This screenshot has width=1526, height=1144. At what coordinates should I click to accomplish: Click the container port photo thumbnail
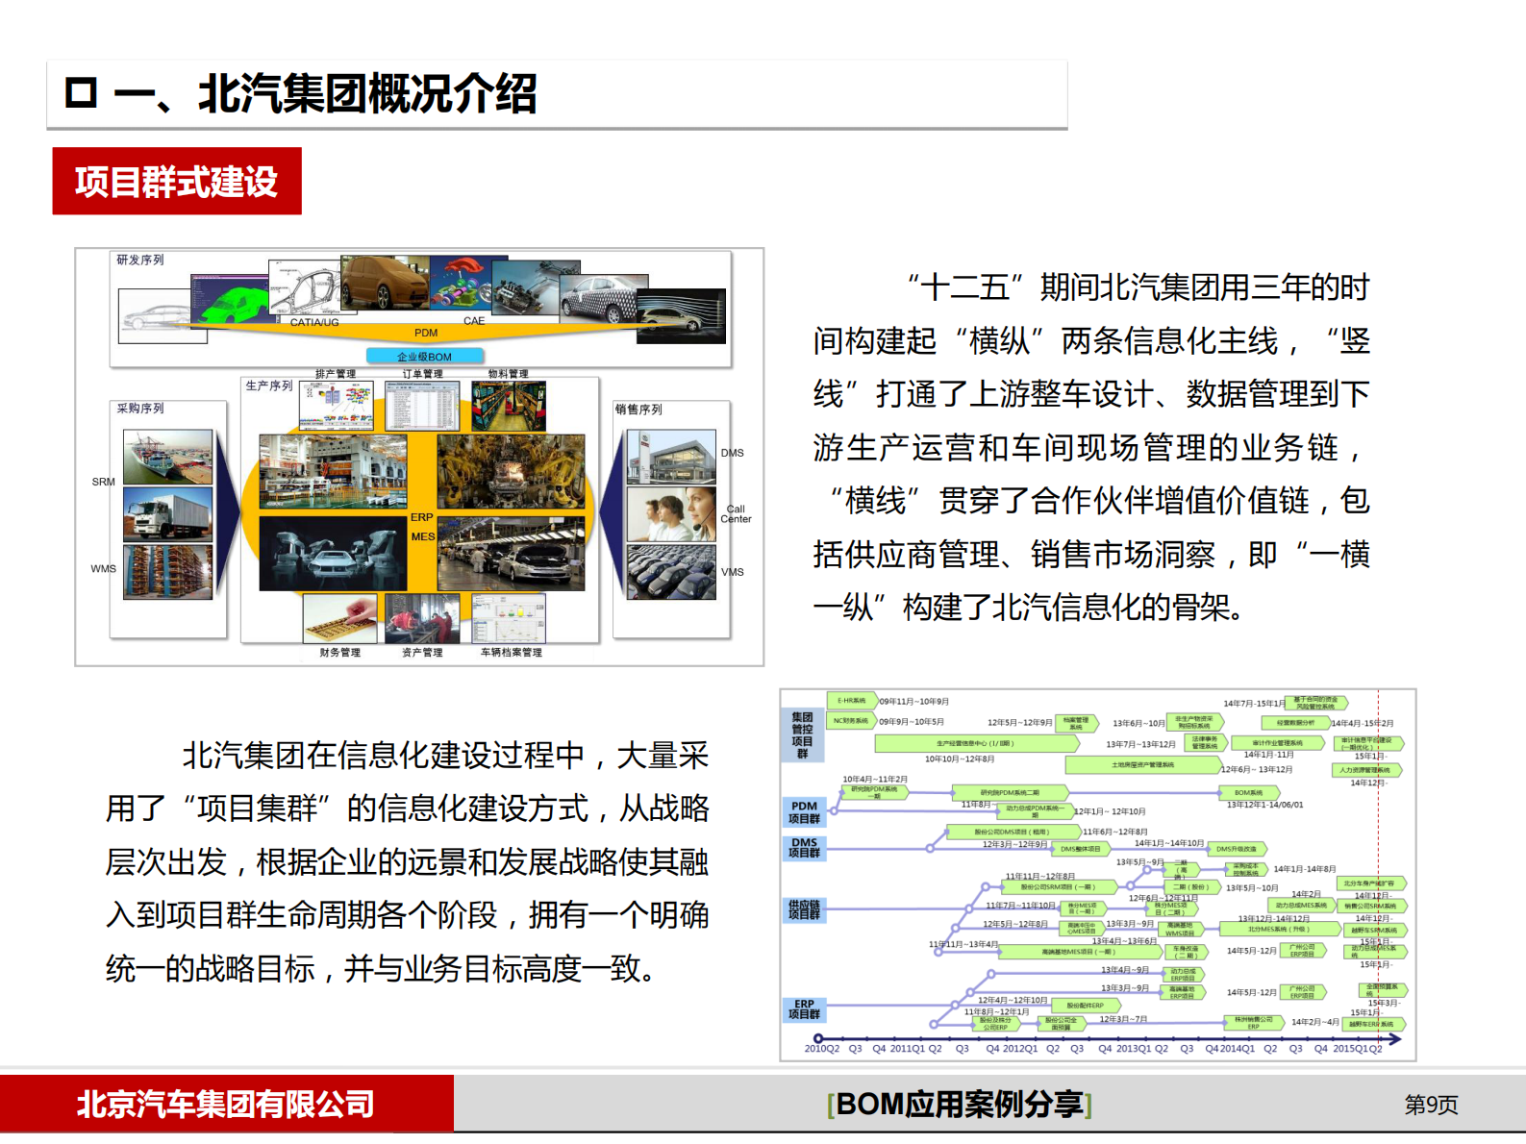[168, 456]
